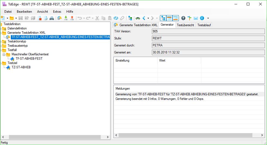This screenshot has width=267, height=145.
Task: Switch to the Testablauf tab
Action: coord(204,25)
